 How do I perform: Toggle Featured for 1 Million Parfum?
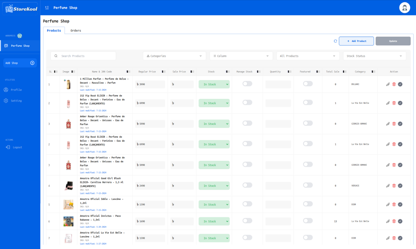(308, 84)
